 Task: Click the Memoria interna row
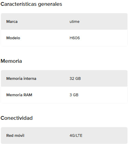pyautogui.click(x=64, y=78)
